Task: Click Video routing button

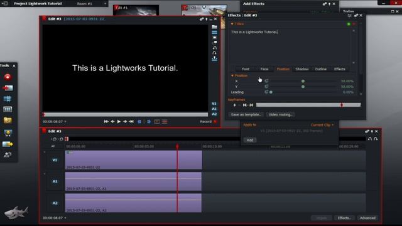Action: pos(281,114)
